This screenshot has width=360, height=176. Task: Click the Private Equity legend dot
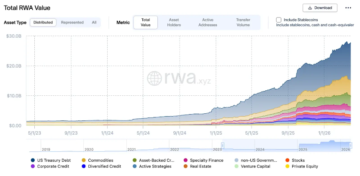[x=287, y=166]
